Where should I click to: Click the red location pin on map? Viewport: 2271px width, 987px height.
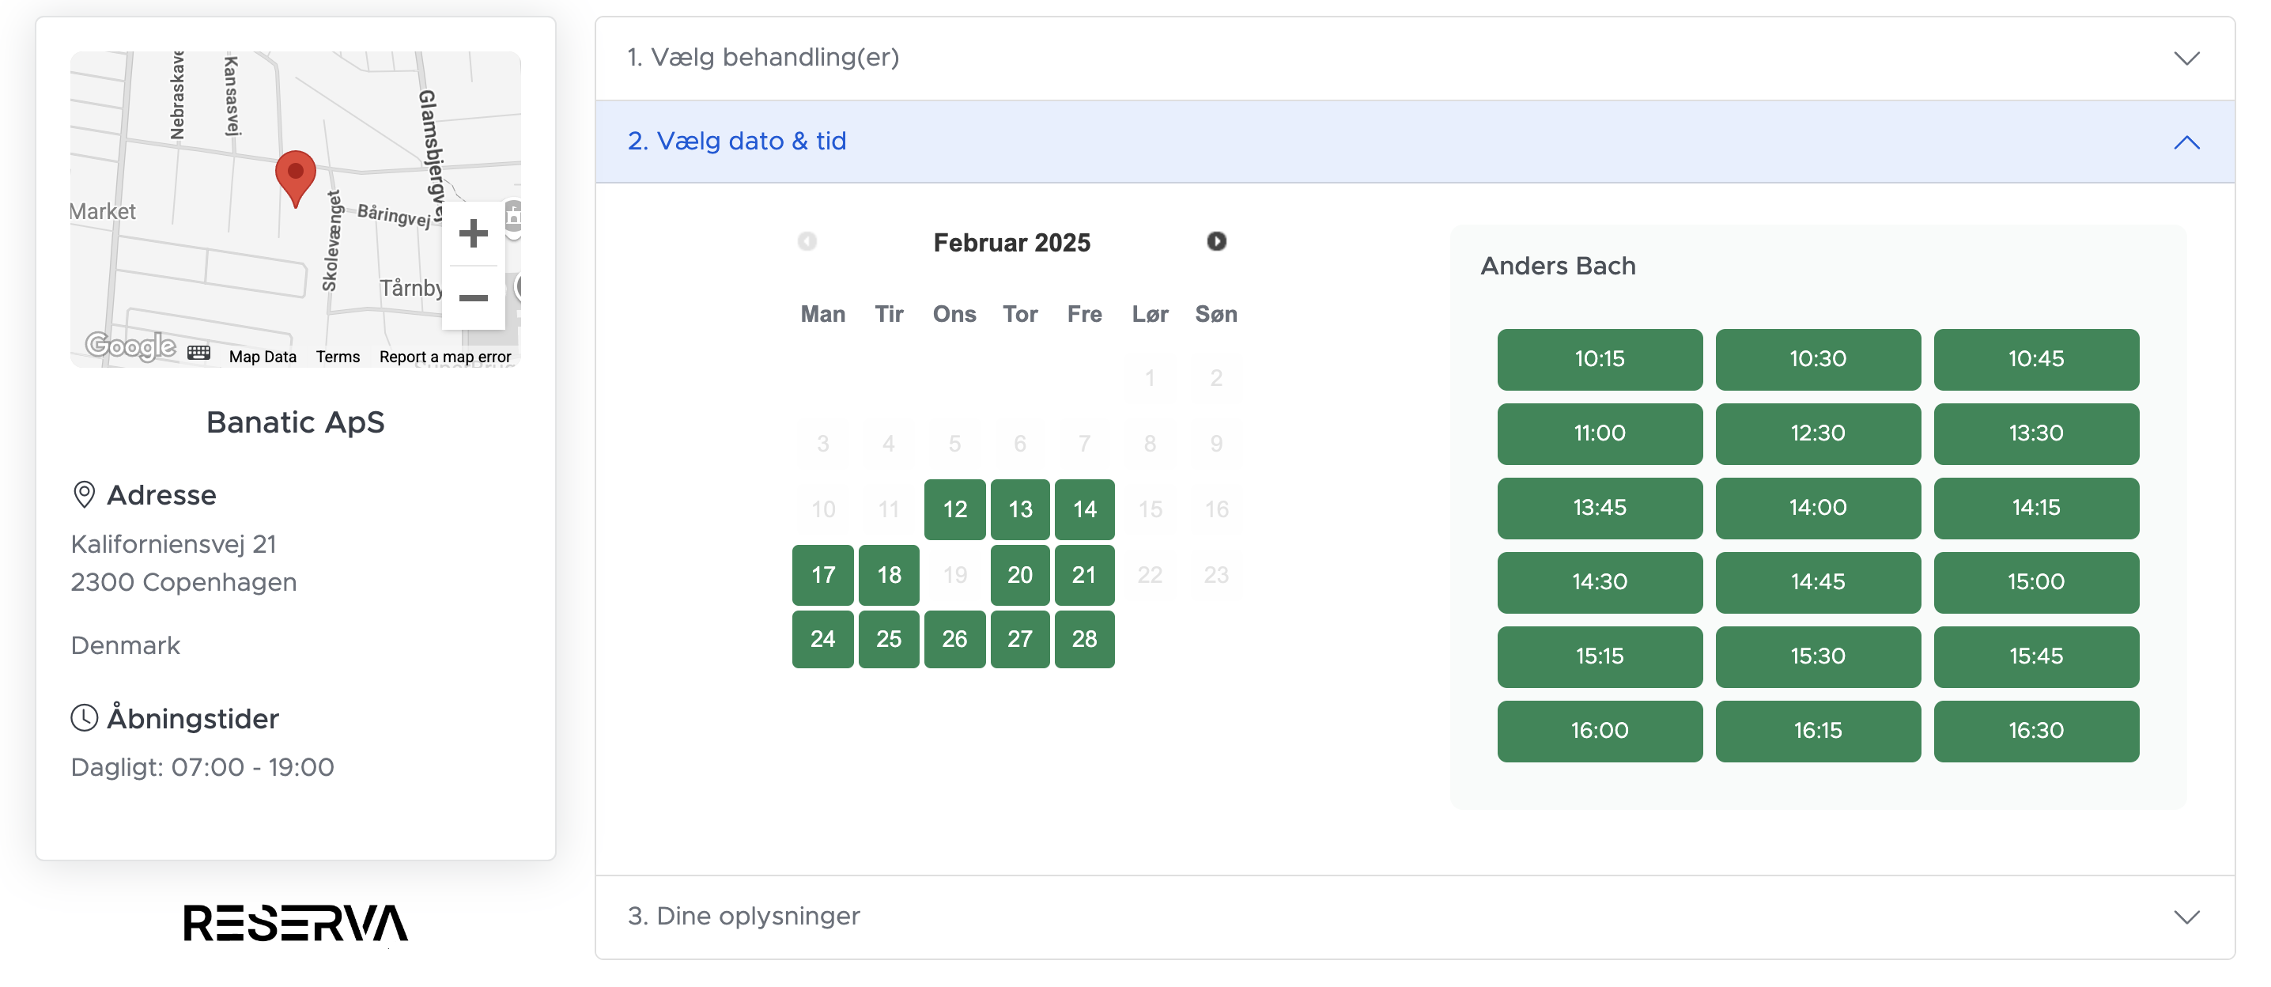click(295, 178)
